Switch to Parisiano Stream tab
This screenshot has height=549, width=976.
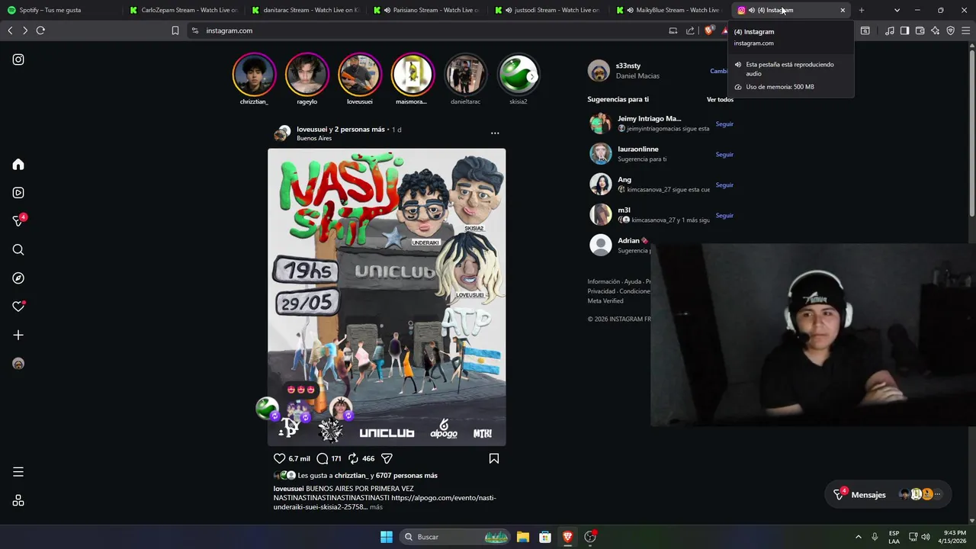coord(427,10)
